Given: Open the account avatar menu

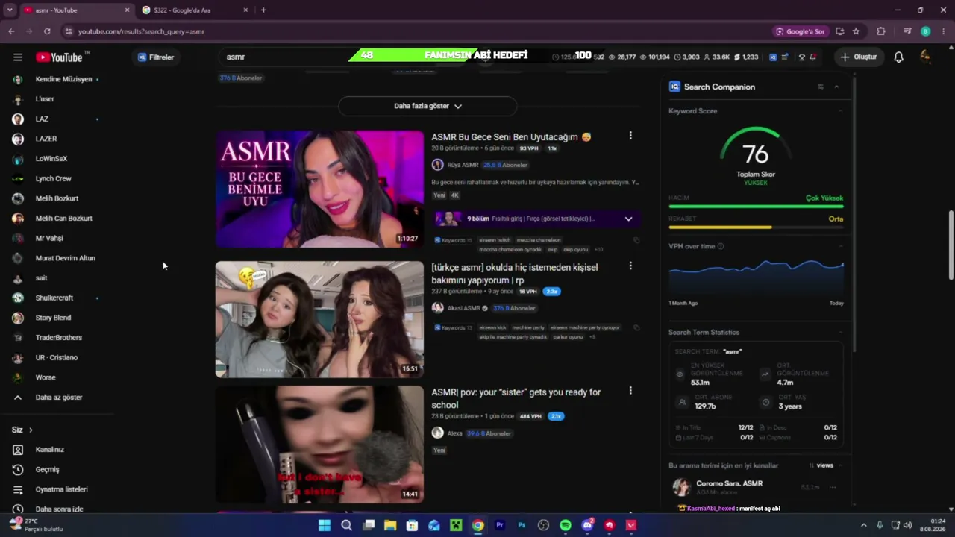Looking at the screenshot, I should pos(925,57).
